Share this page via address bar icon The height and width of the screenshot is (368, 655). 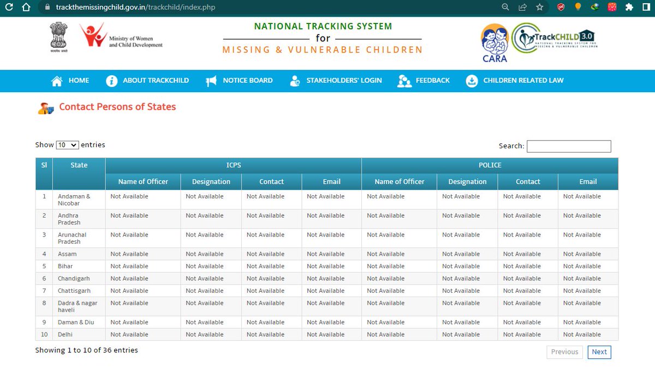[x=522, y=8]
